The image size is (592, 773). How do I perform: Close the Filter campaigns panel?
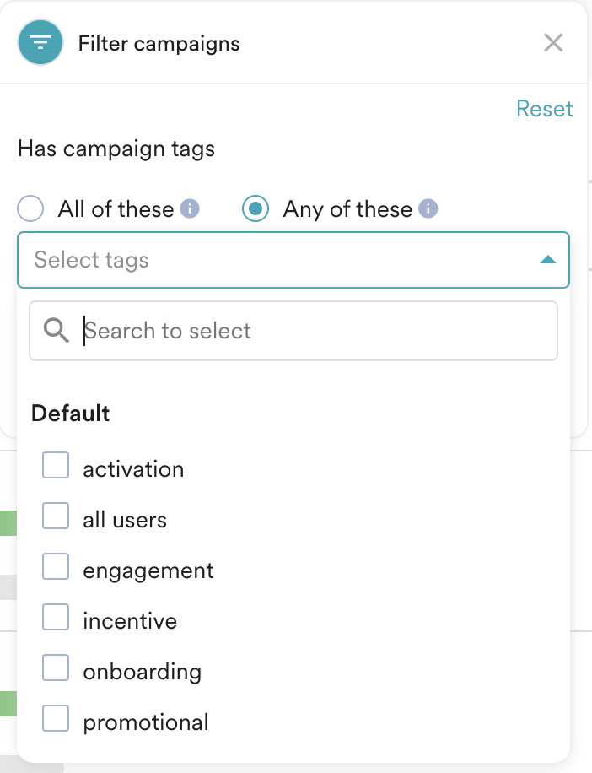click(x=553, y=43)
